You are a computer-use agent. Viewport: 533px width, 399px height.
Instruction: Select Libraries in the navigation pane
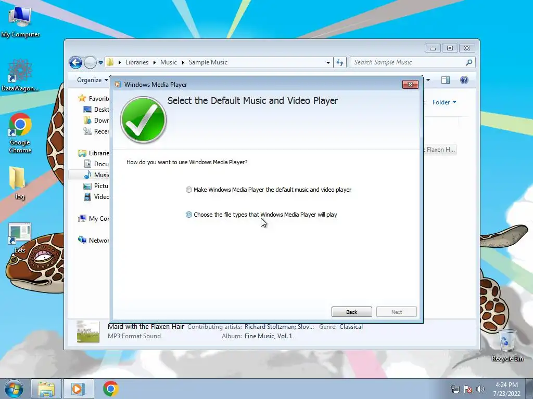[93, 153]
